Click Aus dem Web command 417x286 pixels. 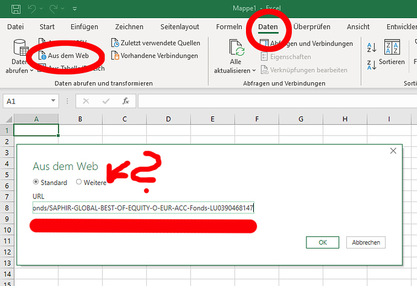tap(64, 56)
